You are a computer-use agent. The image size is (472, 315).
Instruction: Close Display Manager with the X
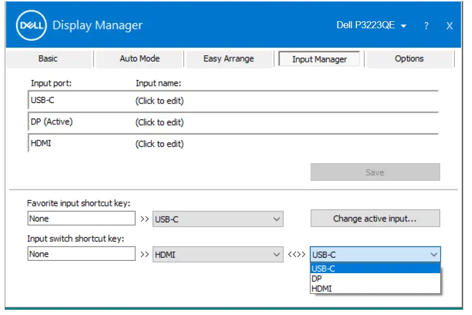450,26
